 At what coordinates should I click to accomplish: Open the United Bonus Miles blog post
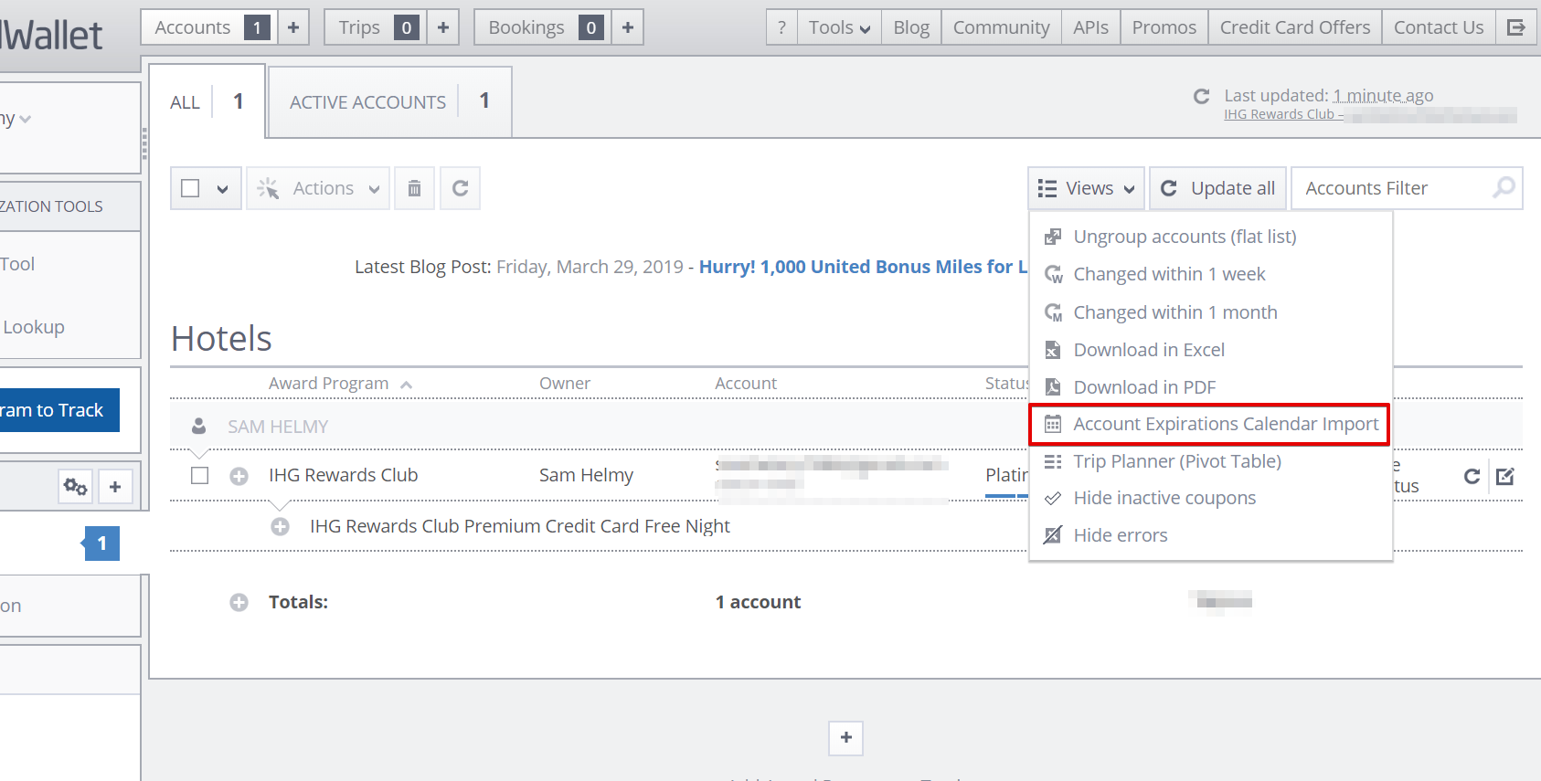tap(864, 267)
